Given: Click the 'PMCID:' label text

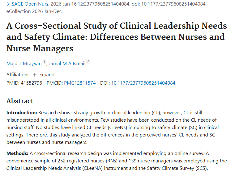Looking at the screenshot, I should coord(54,83).
